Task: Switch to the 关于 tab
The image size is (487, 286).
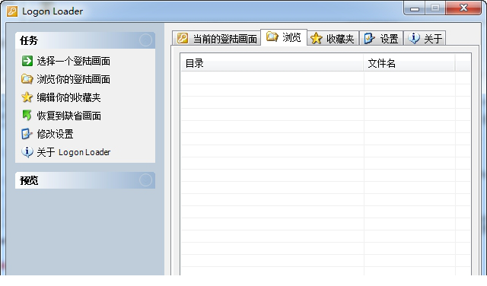Action: 425,39
